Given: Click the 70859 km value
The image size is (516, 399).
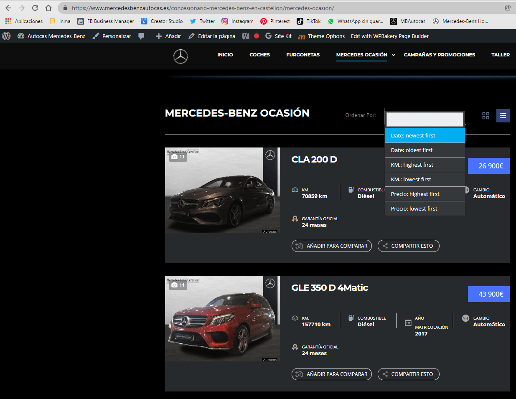Looking at the screenshot, I should pos(315,196).
